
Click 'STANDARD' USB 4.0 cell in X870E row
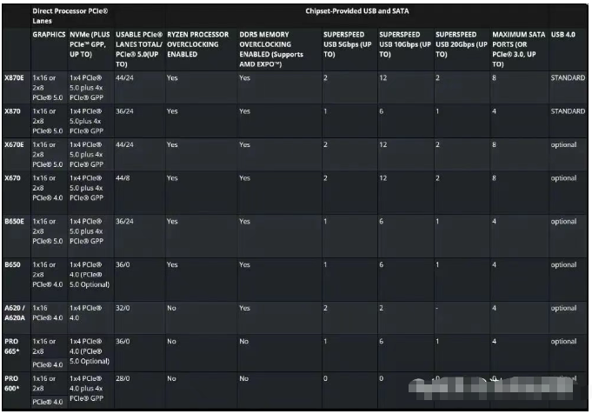pyautogui.click(x=568, y=77)
